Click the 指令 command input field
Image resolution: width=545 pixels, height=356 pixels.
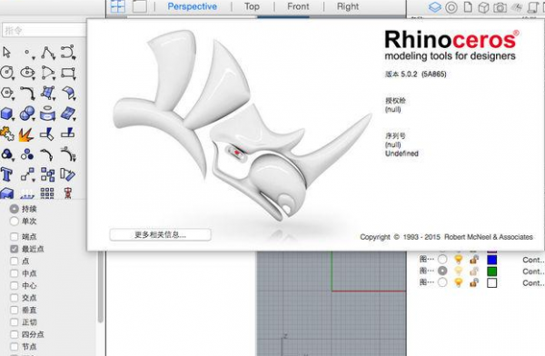click(x=45, y=30)
